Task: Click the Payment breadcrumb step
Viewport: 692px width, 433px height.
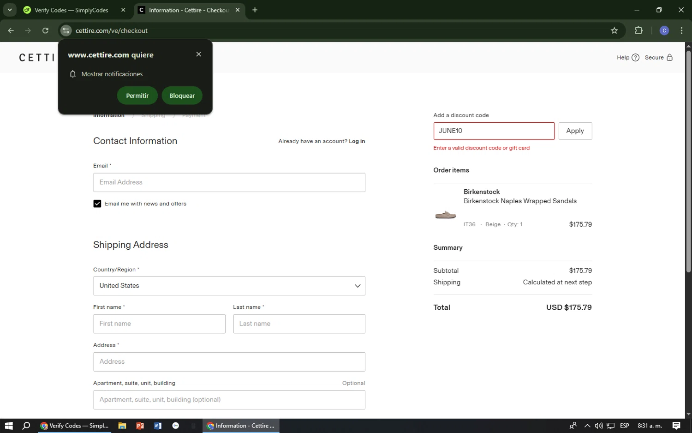Action: (x=194, y=115)
